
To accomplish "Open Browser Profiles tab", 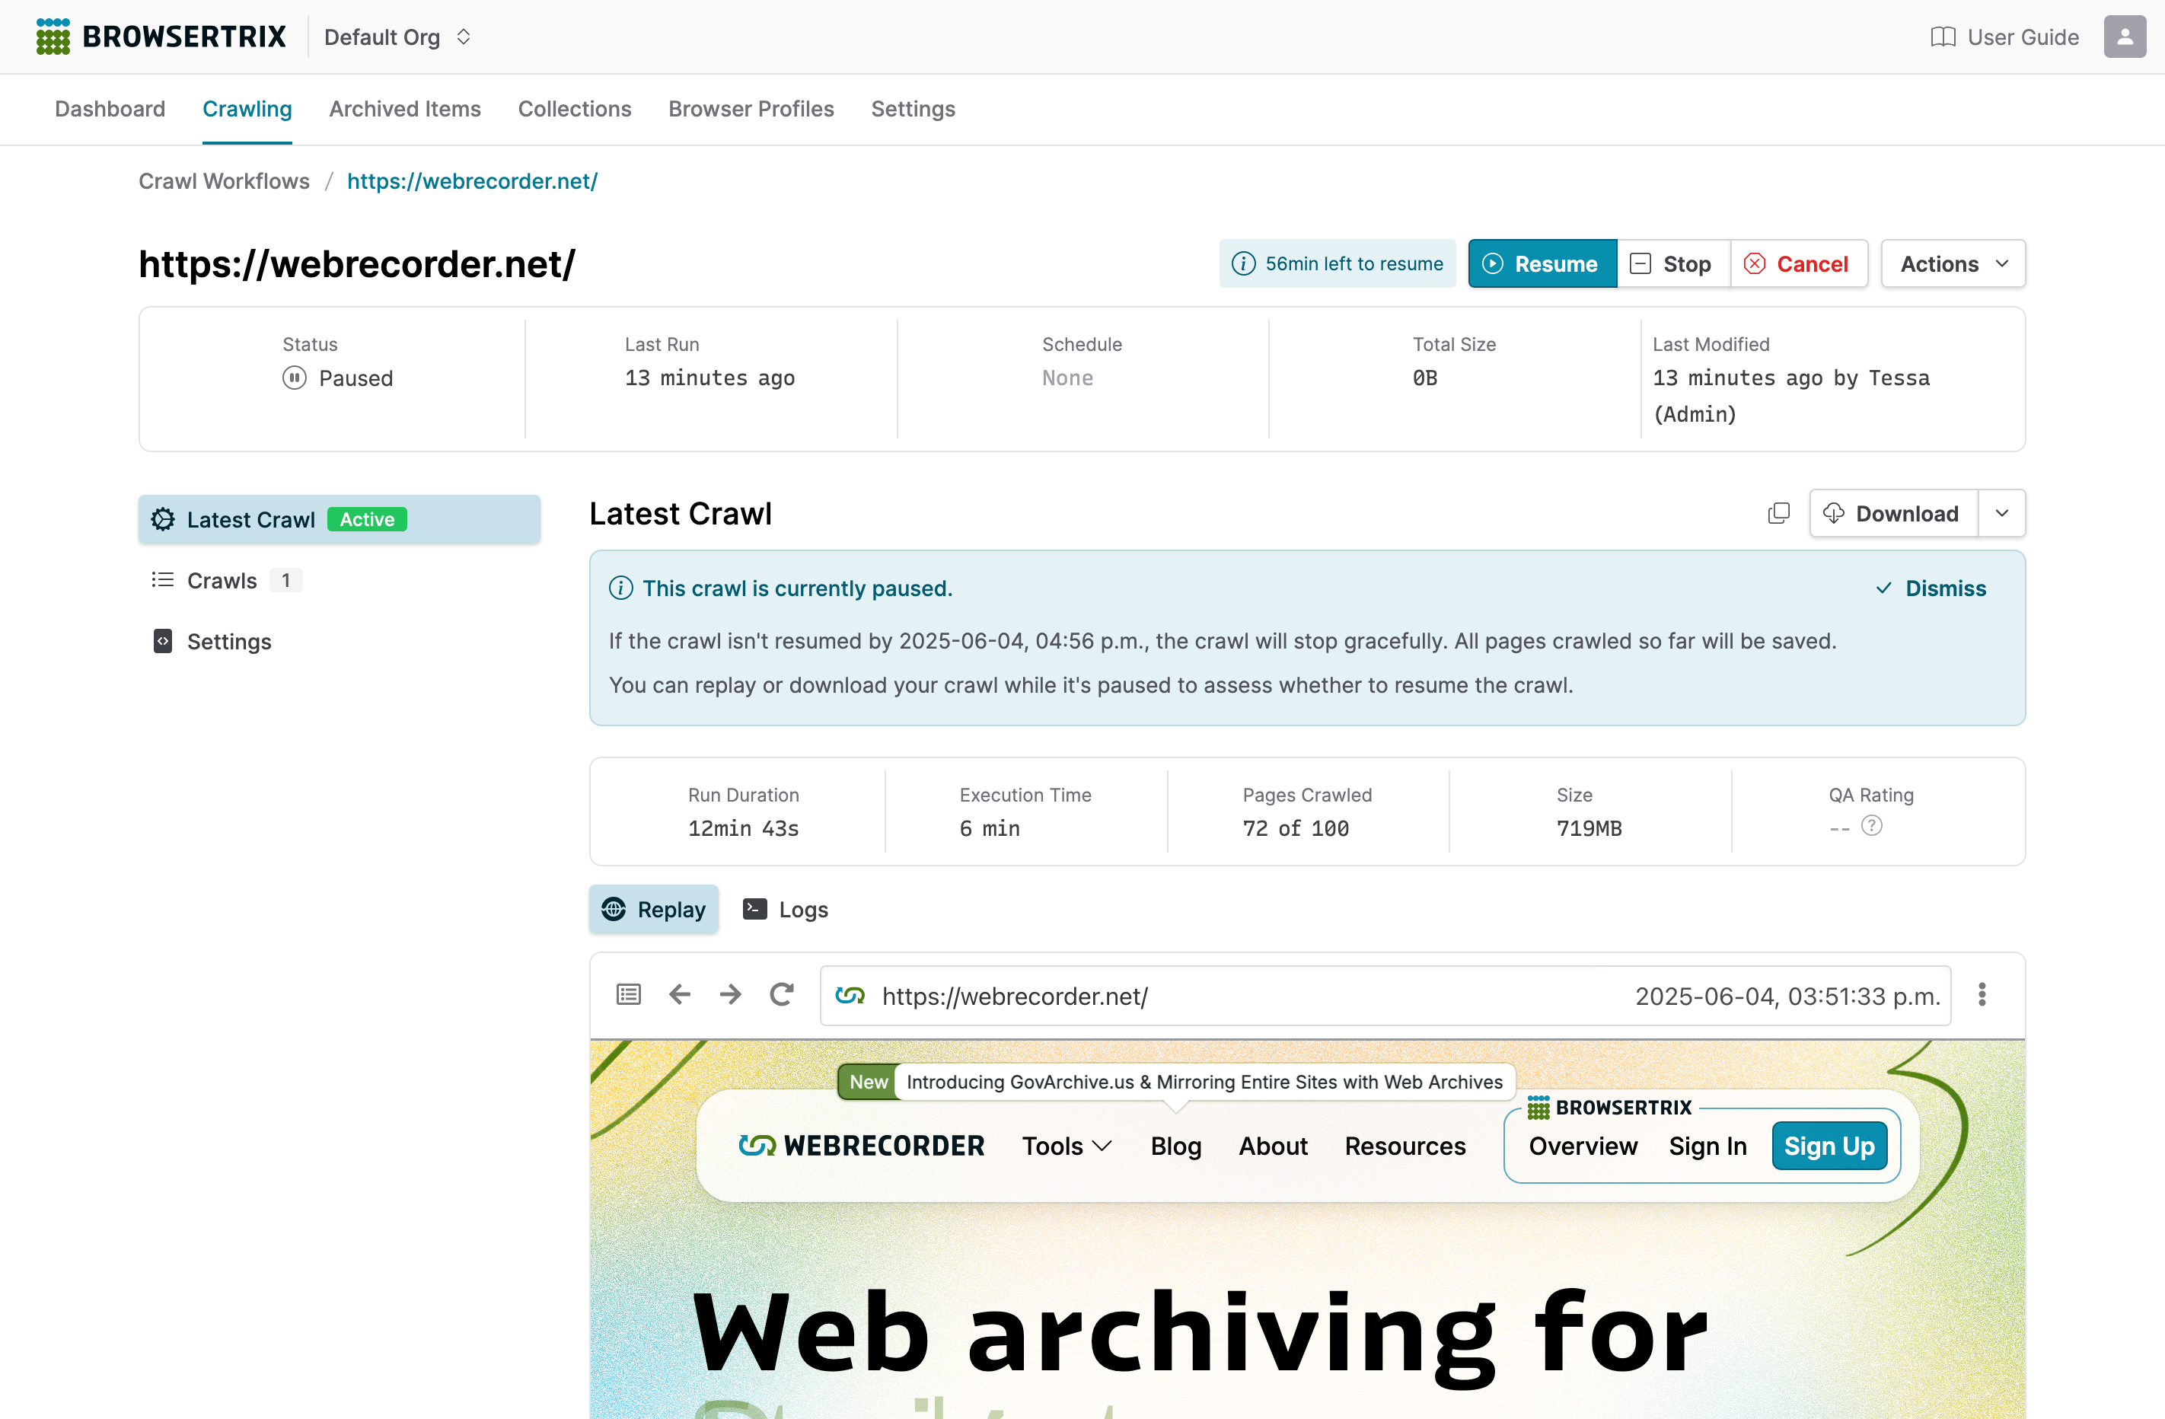I will pos(751,108).
